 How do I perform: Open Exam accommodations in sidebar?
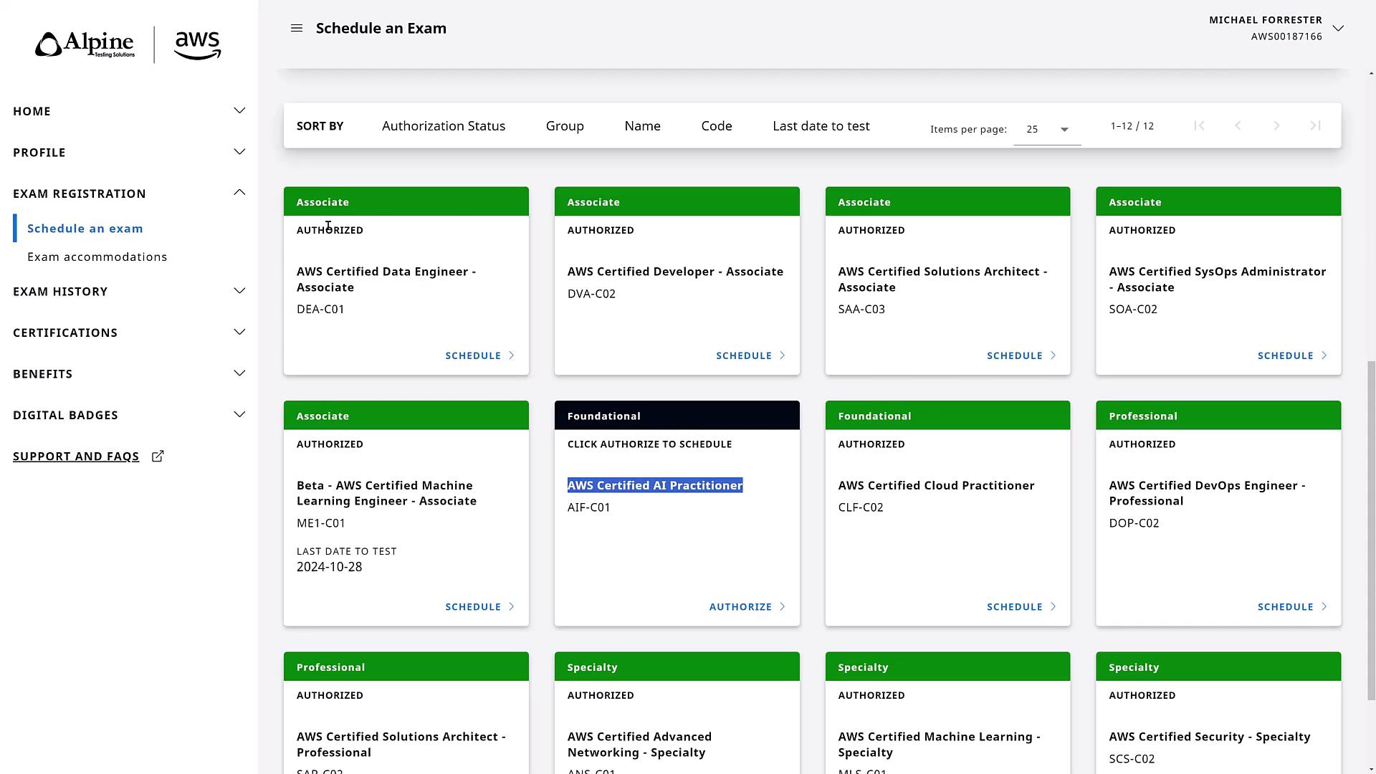pos(97,257)
